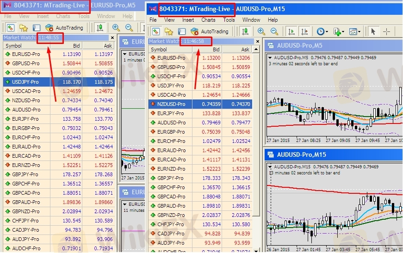Select EURUSD-Pro row with bid 1.13200

pos(200,58)
